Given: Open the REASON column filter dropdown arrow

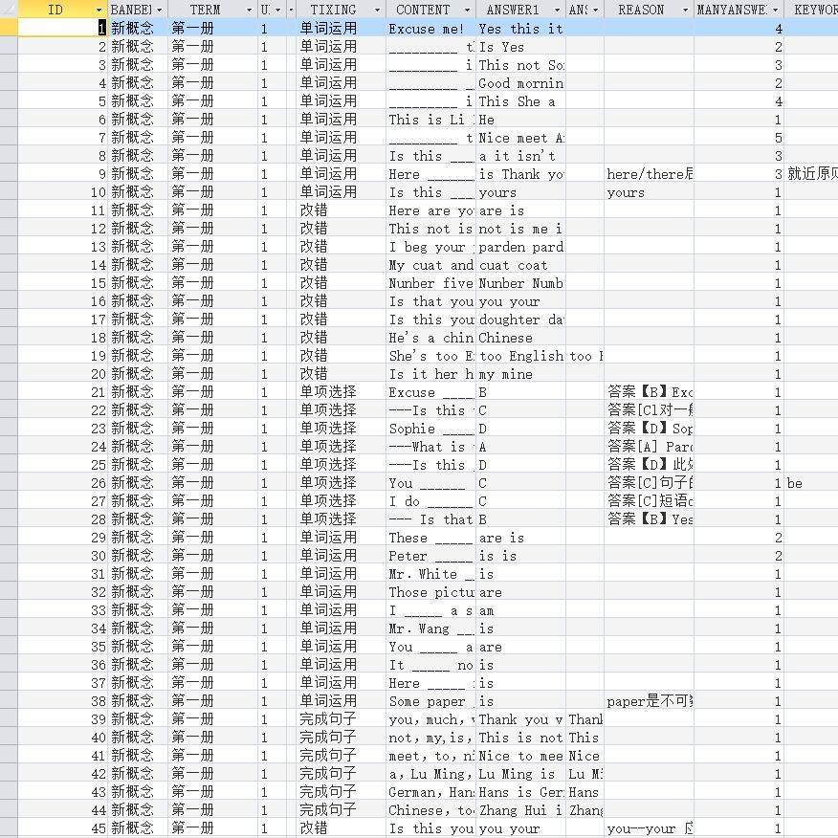Looking at the screenshot, I should pyautogui.click(x=685, y=11).
